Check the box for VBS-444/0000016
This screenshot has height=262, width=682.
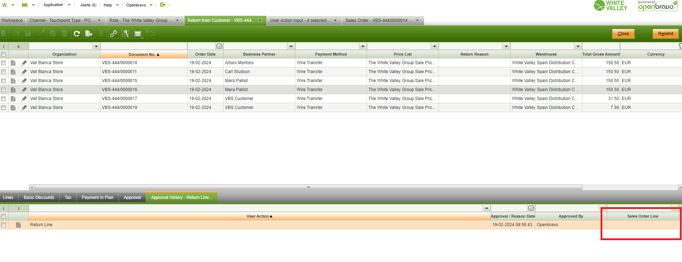(x=4, y=90)
